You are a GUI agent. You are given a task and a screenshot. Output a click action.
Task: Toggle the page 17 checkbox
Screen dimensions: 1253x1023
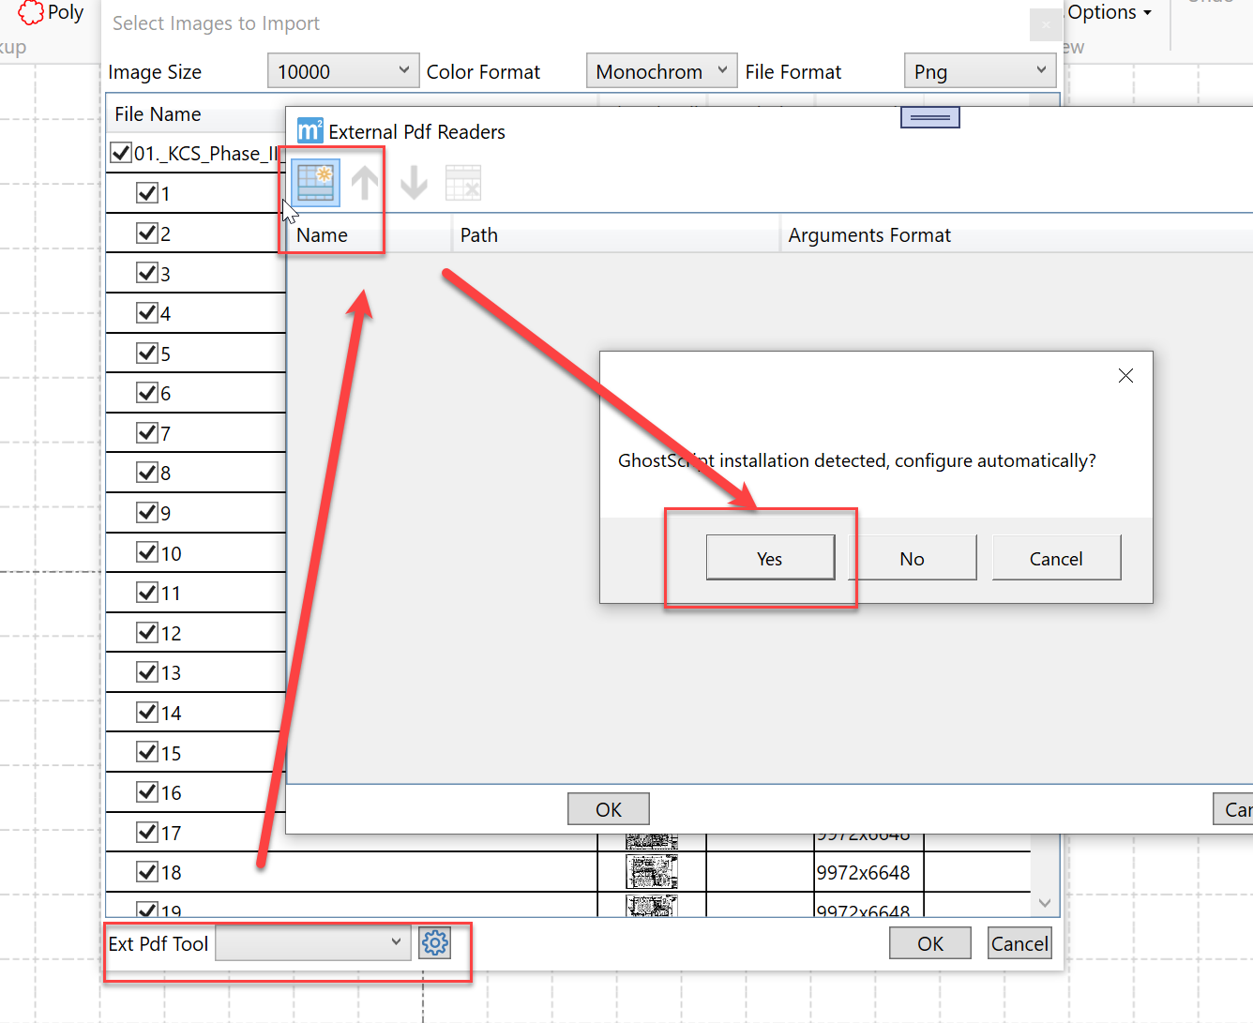pyautogui.click(x=147, y=832)
